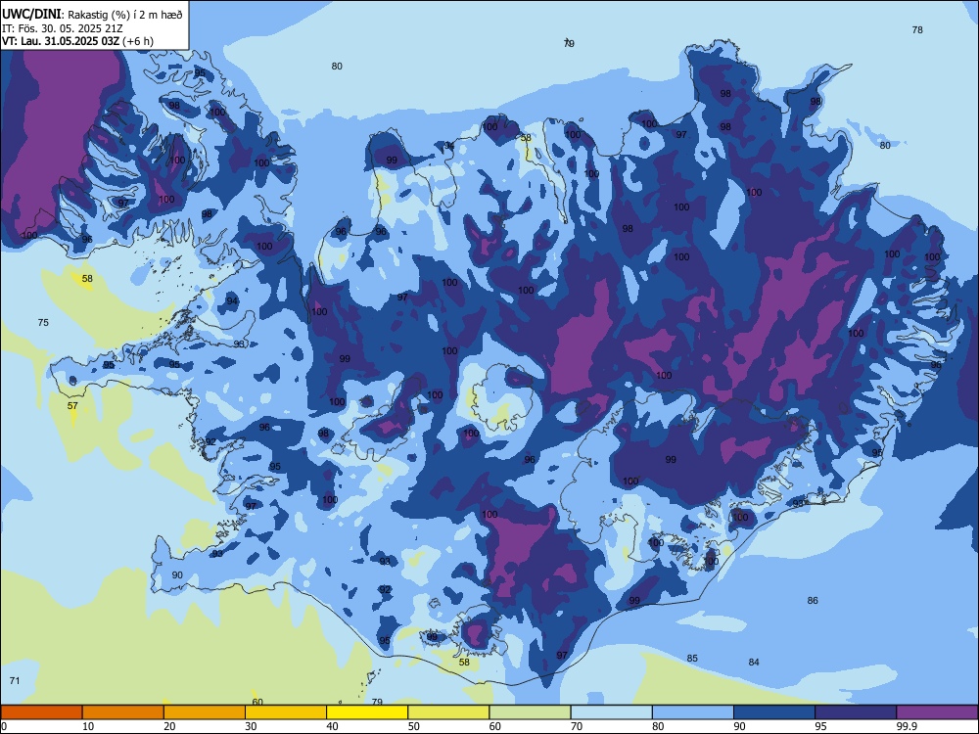
Task: Click the '70' legend scale label
Action: [x=577, y=726]
